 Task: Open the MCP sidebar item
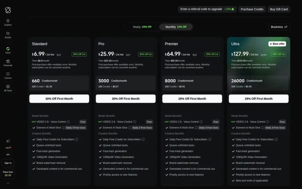coord(8,148)
